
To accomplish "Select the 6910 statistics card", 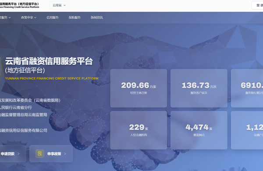I will (247, 88).
